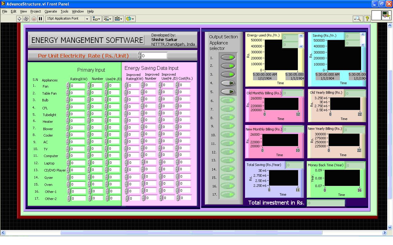
Task: Toggle appliance selector switch 2
Action: coord(228,66)
